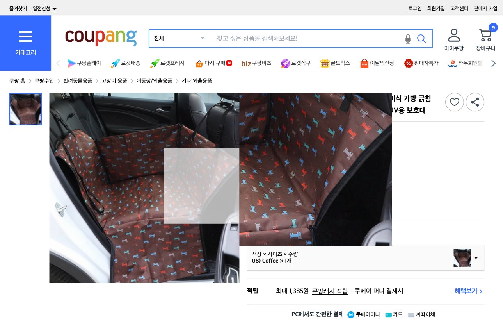Click the voice search microphone icon

pos(408,39)
